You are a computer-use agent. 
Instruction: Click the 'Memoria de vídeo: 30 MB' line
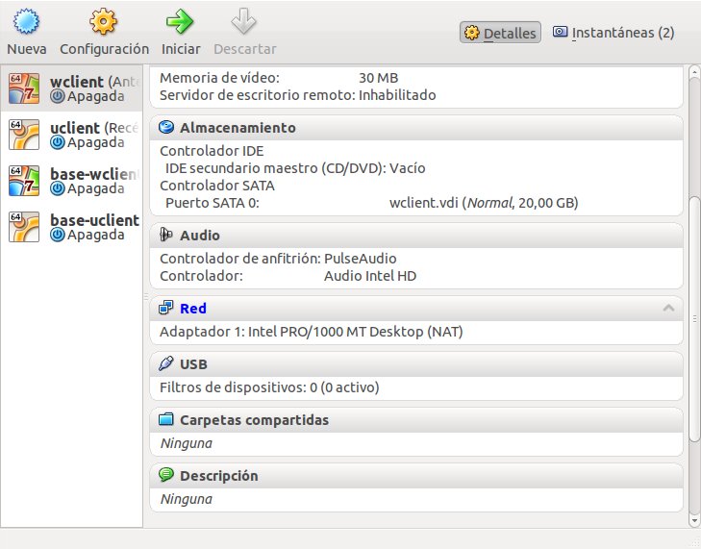(279, 78)
